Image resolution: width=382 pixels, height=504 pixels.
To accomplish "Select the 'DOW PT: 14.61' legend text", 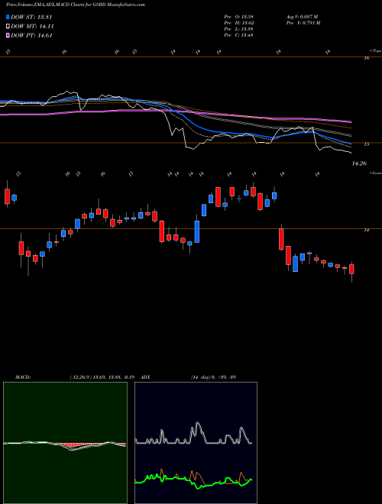I will coord(31,35).
